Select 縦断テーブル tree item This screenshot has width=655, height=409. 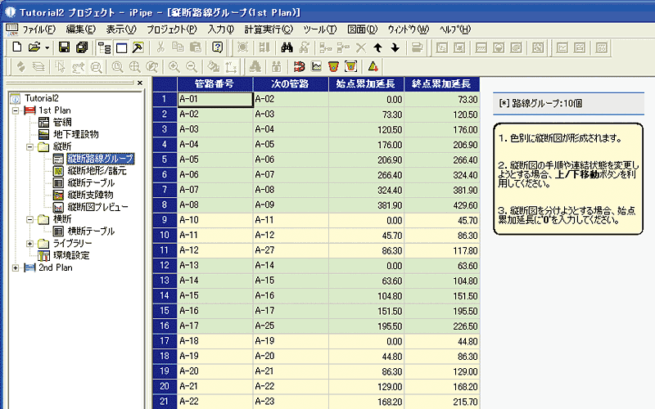[91, 182]
